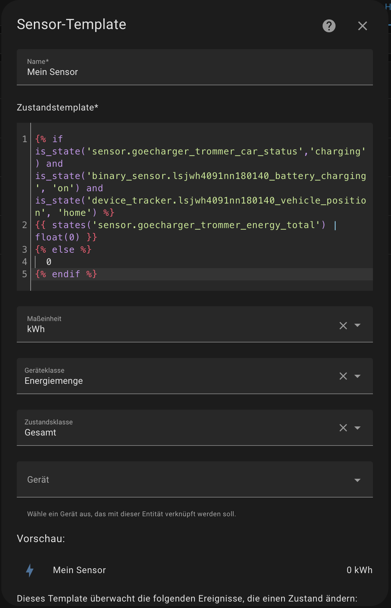Click the Sensor-Template dialog title
Screen dimensions: 391x608
coord(72,24)
